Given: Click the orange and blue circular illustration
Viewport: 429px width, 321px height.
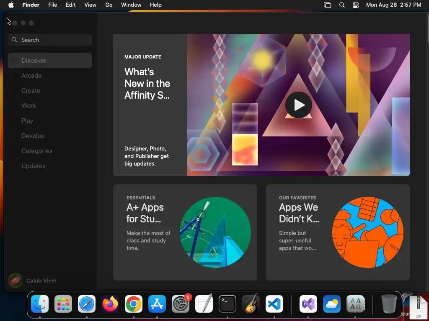Looking at the screenshot, I should [368, 232].
